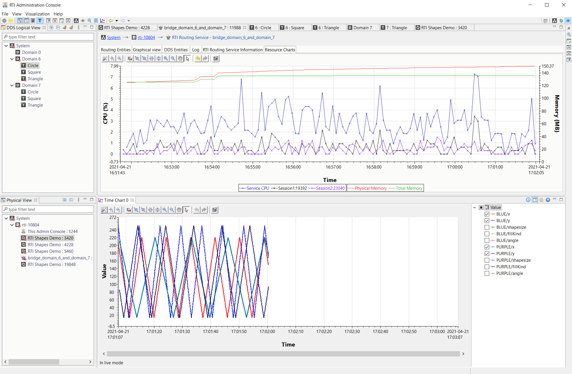The image size is (572, 374).
Task: Undo last chart action with the yellow arrow
Action: pos(198,58)
